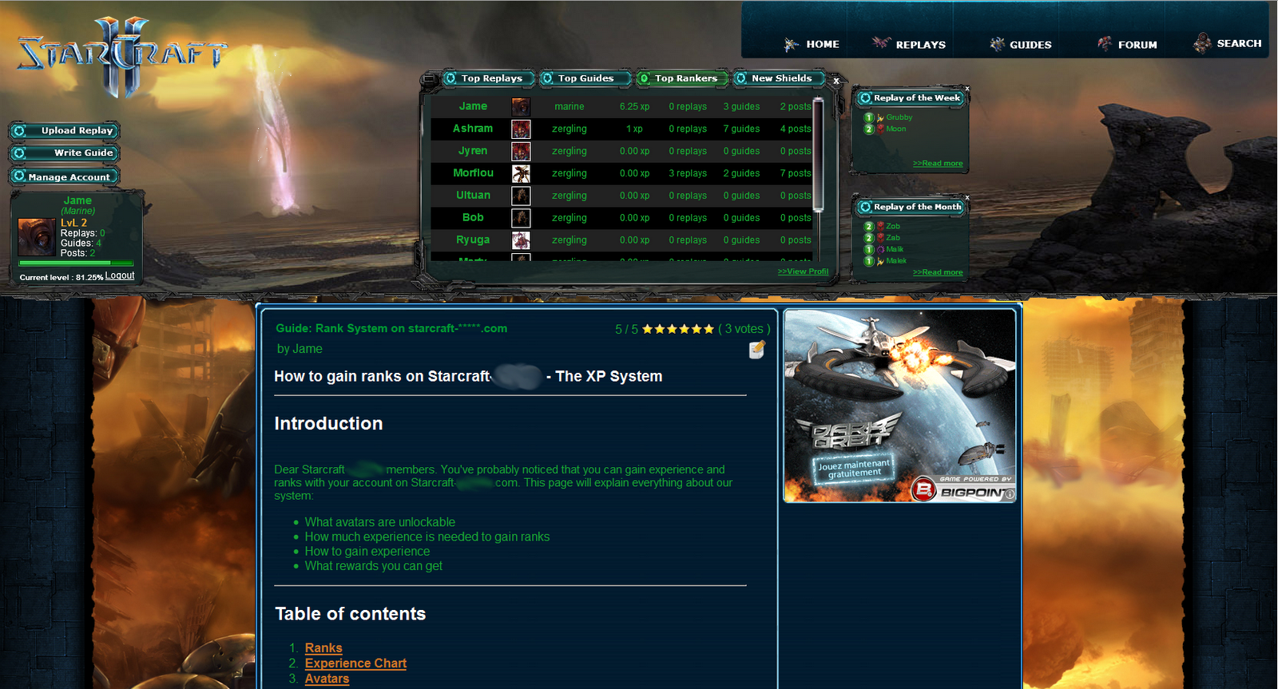Open Grubby in Replay of the Week
This screenshot has height=689, width=1278.
pyautogui.click(x=899, y=117)
